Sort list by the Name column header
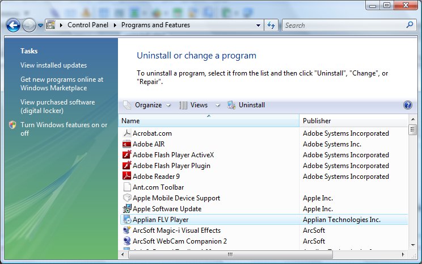Screen dimensions: 422x264 [x=209, y=121]
